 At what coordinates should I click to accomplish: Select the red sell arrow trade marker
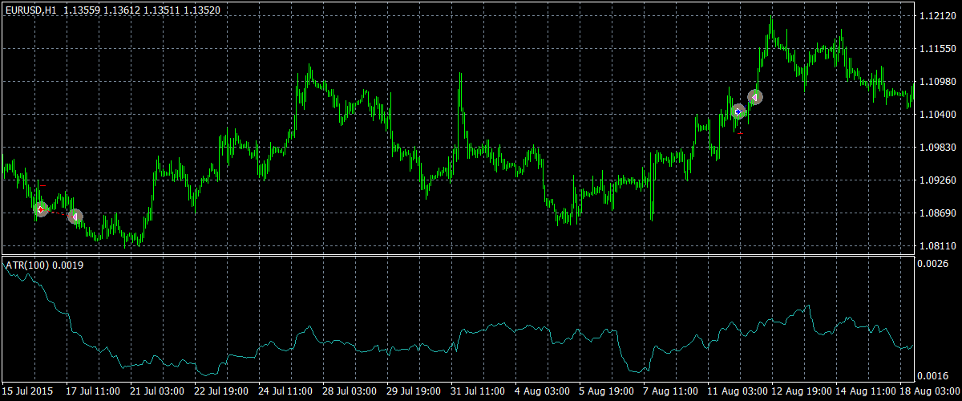tap(41, 209)
